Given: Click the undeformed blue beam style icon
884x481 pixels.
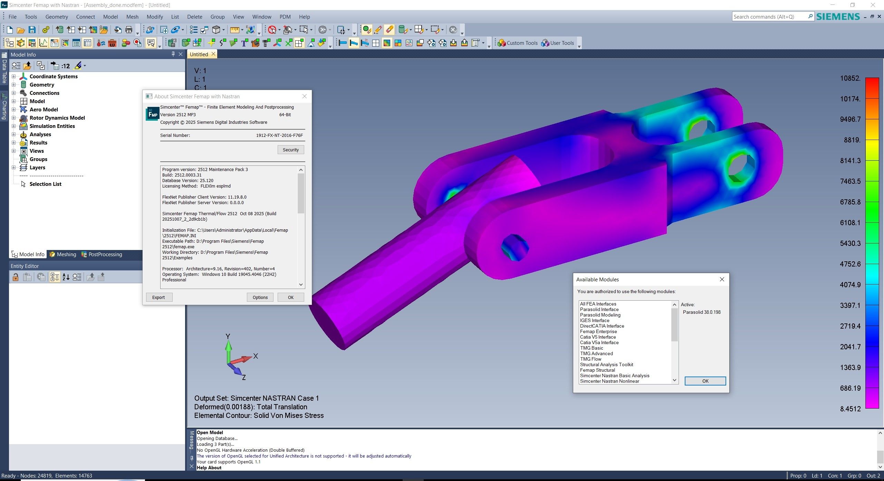Looking at the screenshot, I should coord(342,43).
